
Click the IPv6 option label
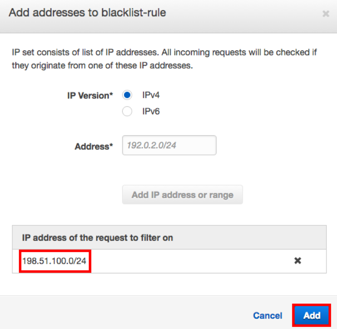coord(151,111)
